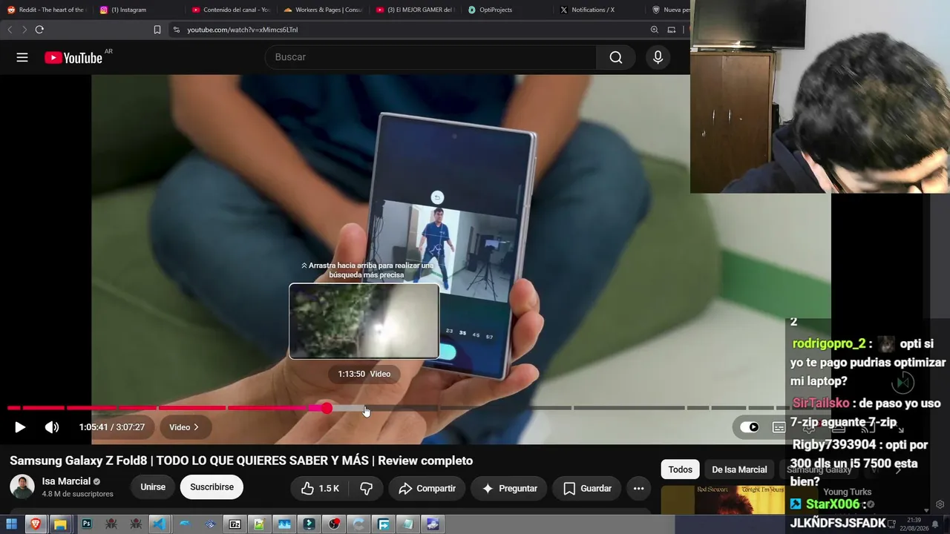
Task: Launch Photoshop from the taskbar
Action: [86, 524]
